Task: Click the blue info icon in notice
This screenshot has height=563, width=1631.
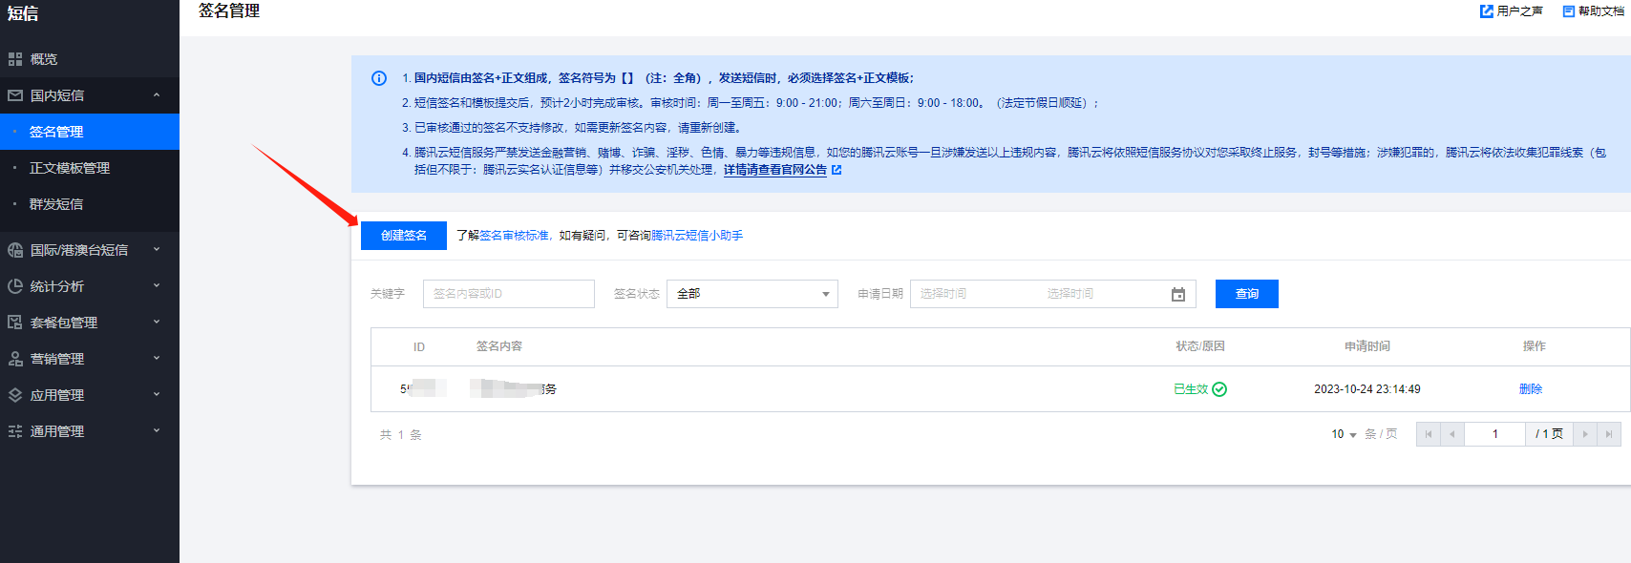Action: pyautogui.click(x=379, y=78)
